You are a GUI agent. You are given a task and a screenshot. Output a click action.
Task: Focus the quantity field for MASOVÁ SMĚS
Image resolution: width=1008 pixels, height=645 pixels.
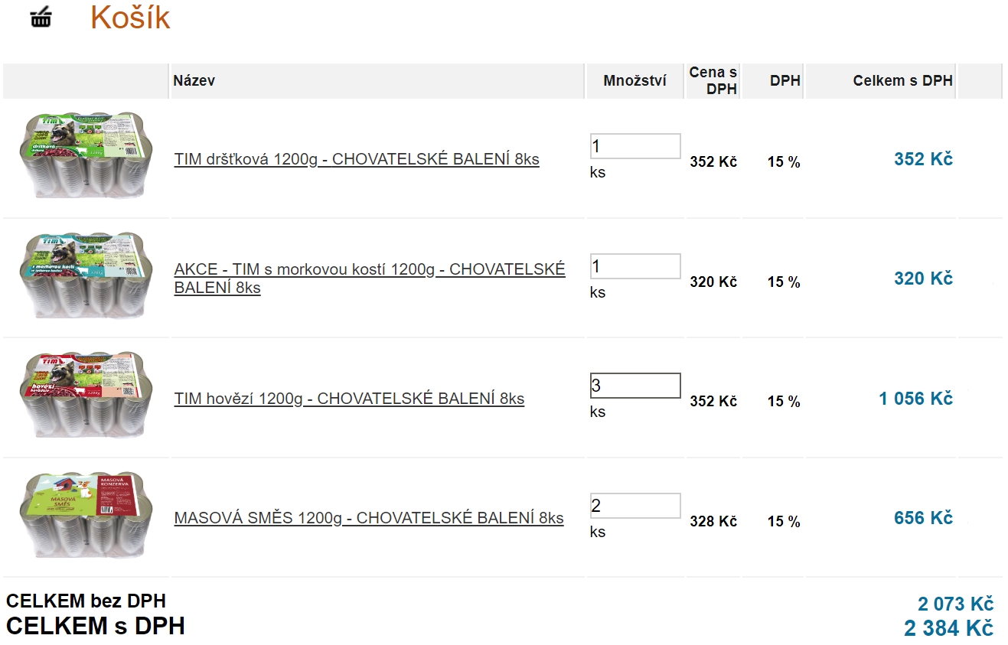635,506
